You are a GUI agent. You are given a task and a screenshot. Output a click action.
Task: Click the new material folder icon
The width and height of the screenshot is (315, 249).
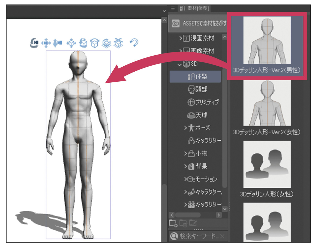point(173,223)
